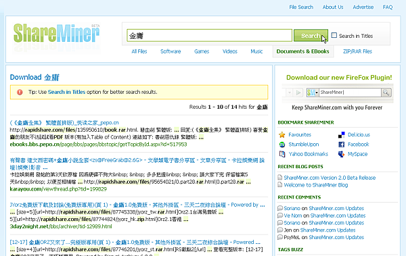Open the Del.icio.us link
The image size is (406, 256).
pyautogui.click(x=359, y=134)
